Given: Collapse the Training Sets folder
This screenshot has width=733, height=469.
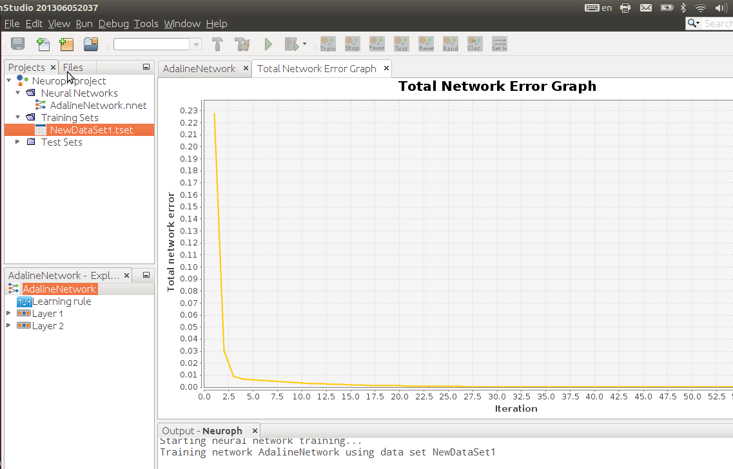Looking at the screenshot, I should 18,117.
